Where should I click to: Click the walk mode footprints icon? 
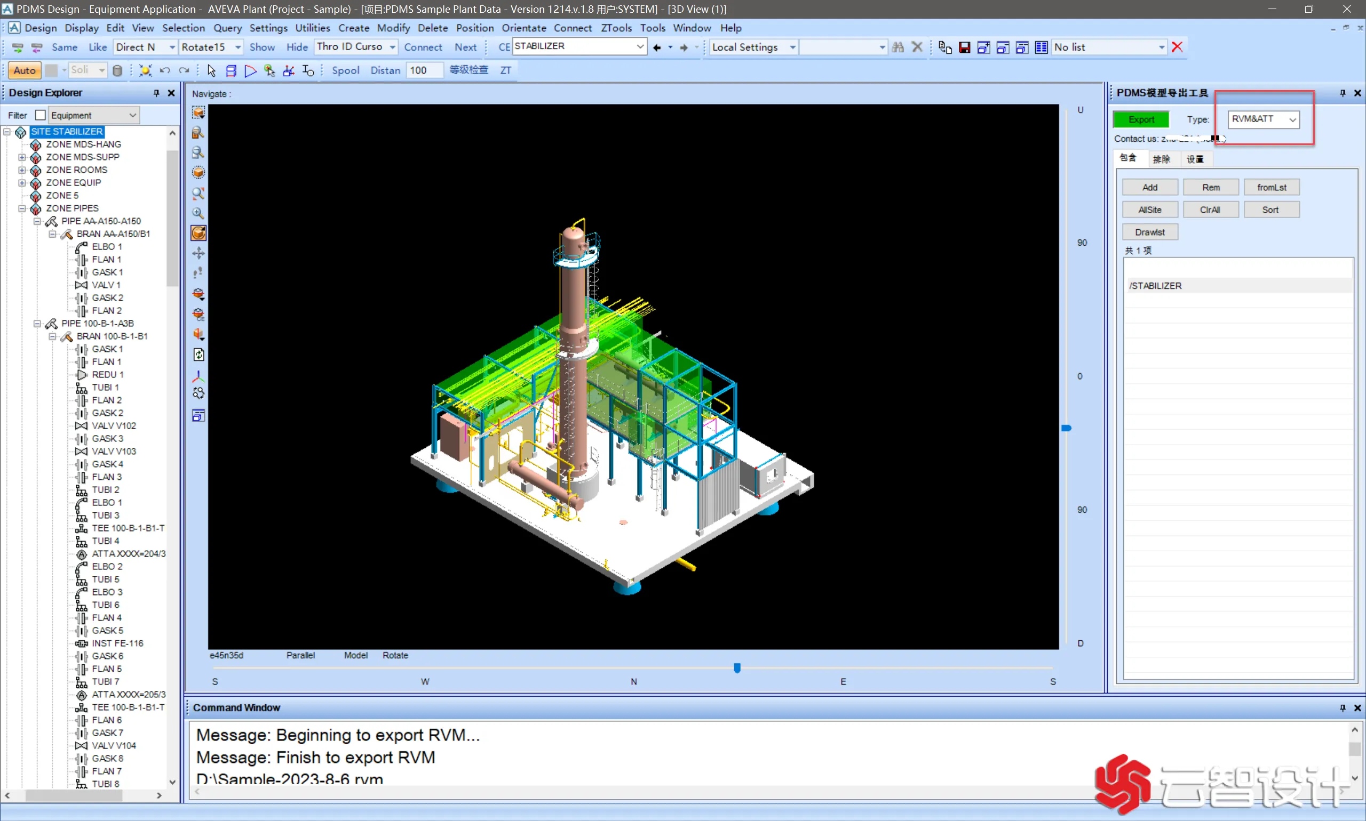198,273
